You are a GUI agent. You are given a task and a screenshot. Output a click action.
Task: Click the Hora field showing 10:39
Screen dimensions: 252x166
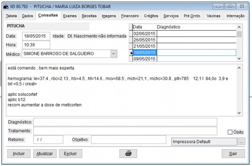point(36,45)
